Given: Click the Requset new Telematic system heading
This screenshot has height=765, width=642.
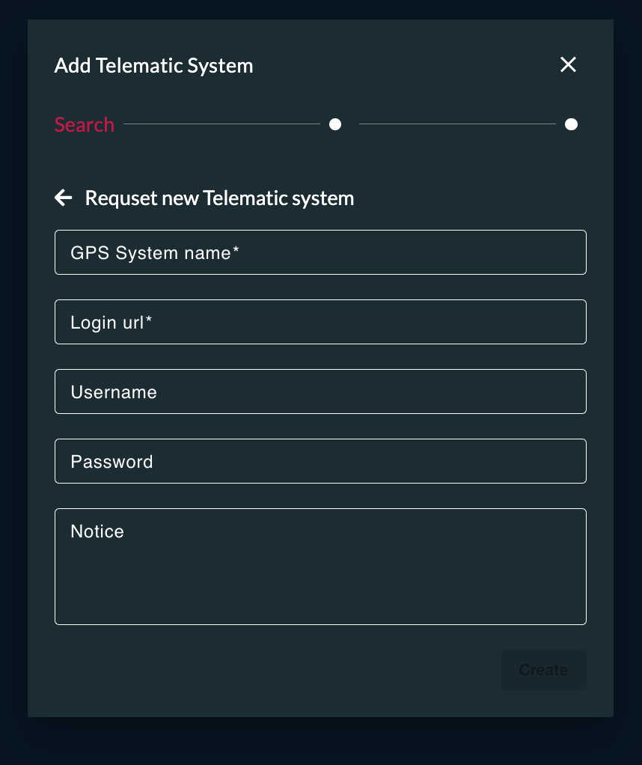Looking at the screenshot, I should [219, 198].
